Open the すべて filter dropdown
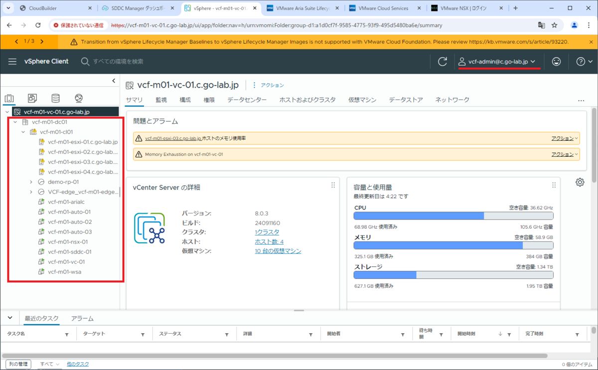This screenshot has width=598, height=370. (50, 364)
